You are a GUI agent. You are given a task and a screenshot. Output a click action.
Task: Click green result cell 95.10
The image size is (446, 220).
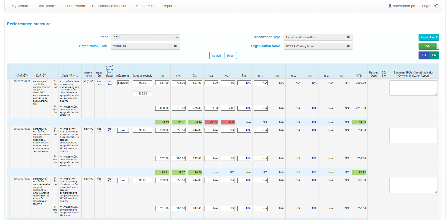coord(179,122)
